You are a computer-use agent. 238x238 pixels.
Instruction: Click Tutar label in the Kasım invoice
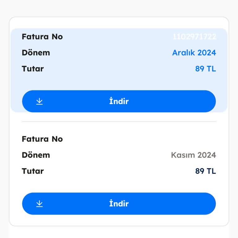point(33,171)
